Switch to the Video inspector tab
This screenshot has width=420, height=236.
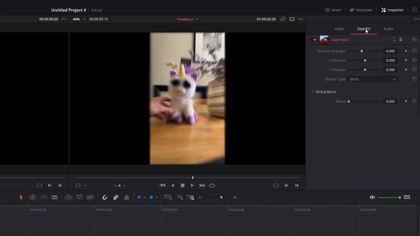pos(339,29)
